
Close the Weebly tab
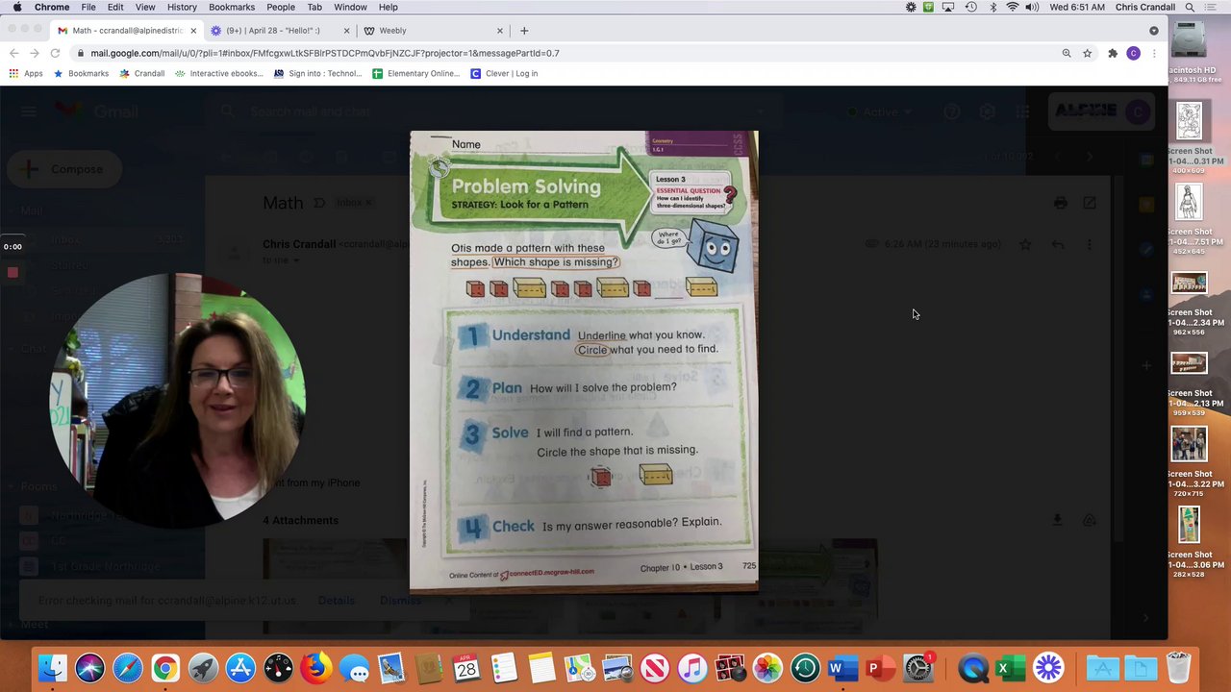point(500,31)
